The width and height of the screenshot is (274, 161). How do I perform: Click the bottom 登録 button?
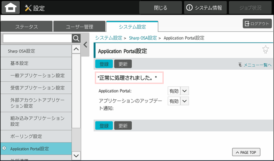(104, 126)
